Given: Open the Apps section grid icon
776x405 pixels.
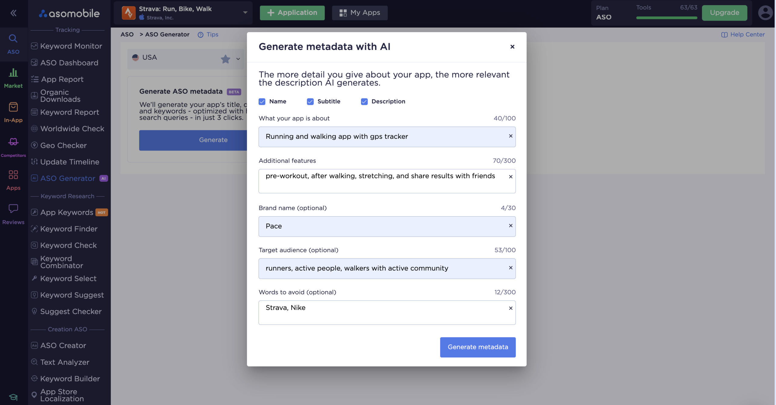Looking at the screenshot, I should [x=13, y=175].
